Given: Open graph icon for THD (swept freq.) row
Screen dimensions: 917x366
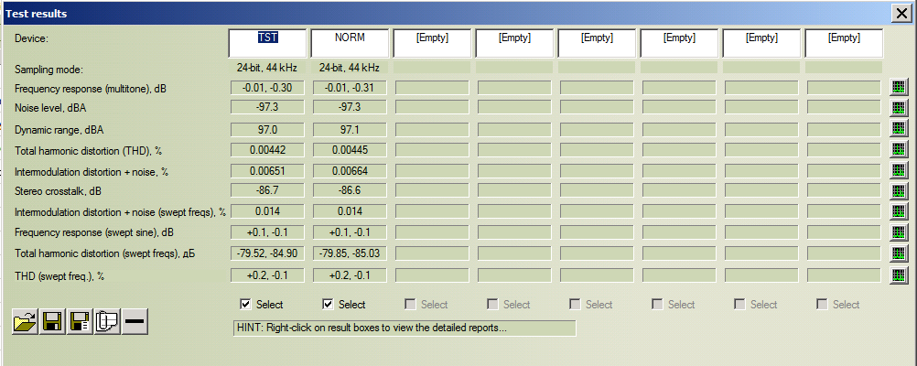Looking at the screenshot, I should coord(899,274).
